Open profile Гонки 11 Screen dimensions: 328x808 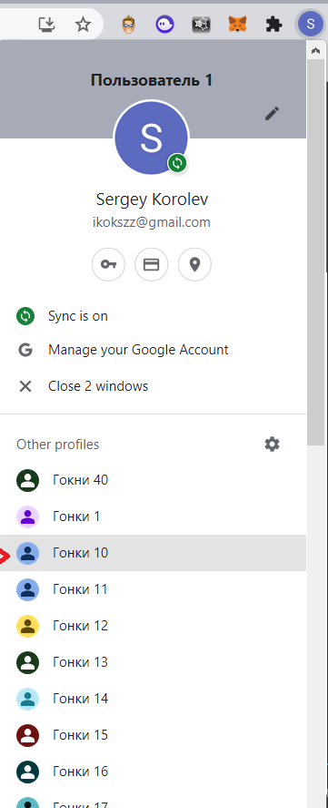[x=153, y=589]
